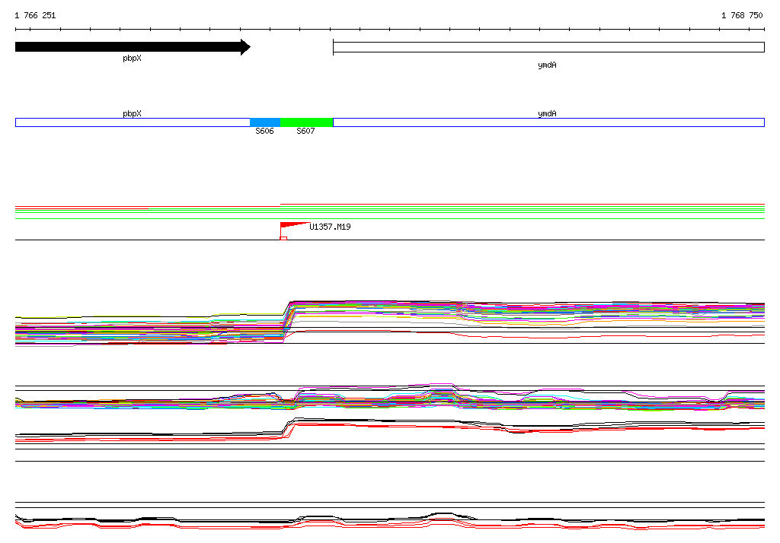Click the U1357.M19 label text
Image resolution: width=780 pixels, height=543 pixels.
click(330, 227)
